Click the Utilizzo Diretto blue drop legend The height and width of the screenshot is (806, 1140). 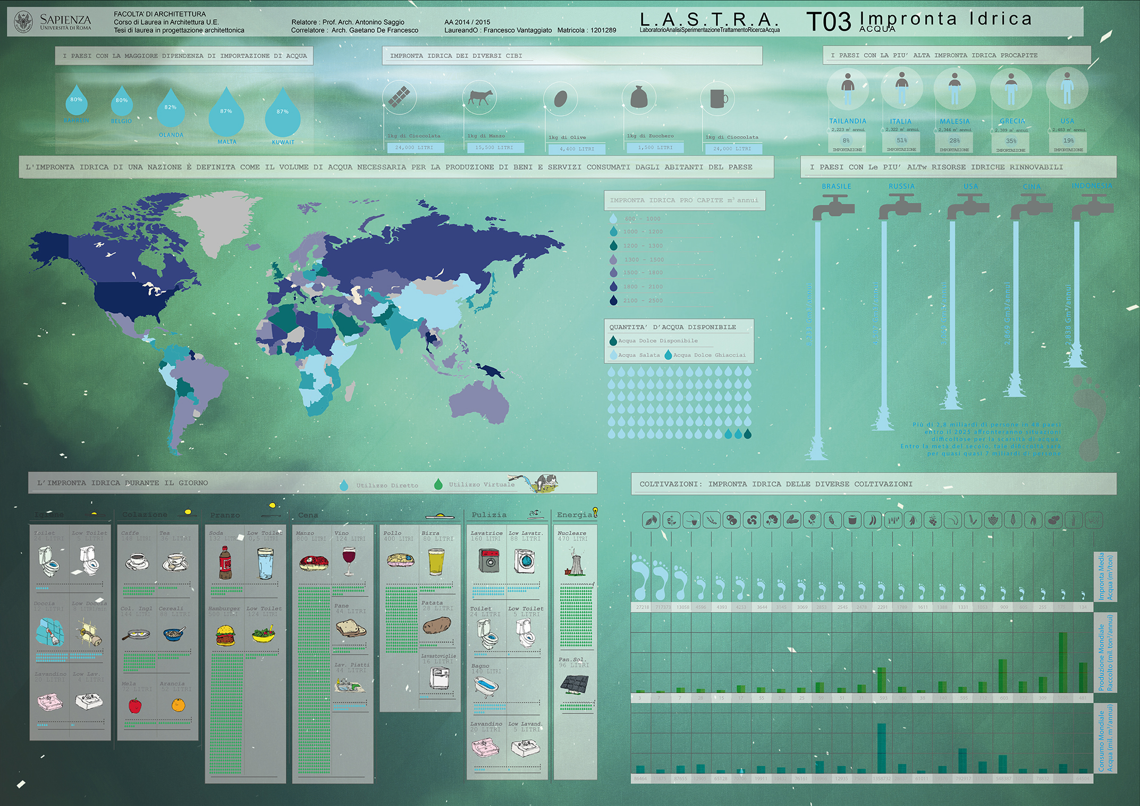click(344, 485)
